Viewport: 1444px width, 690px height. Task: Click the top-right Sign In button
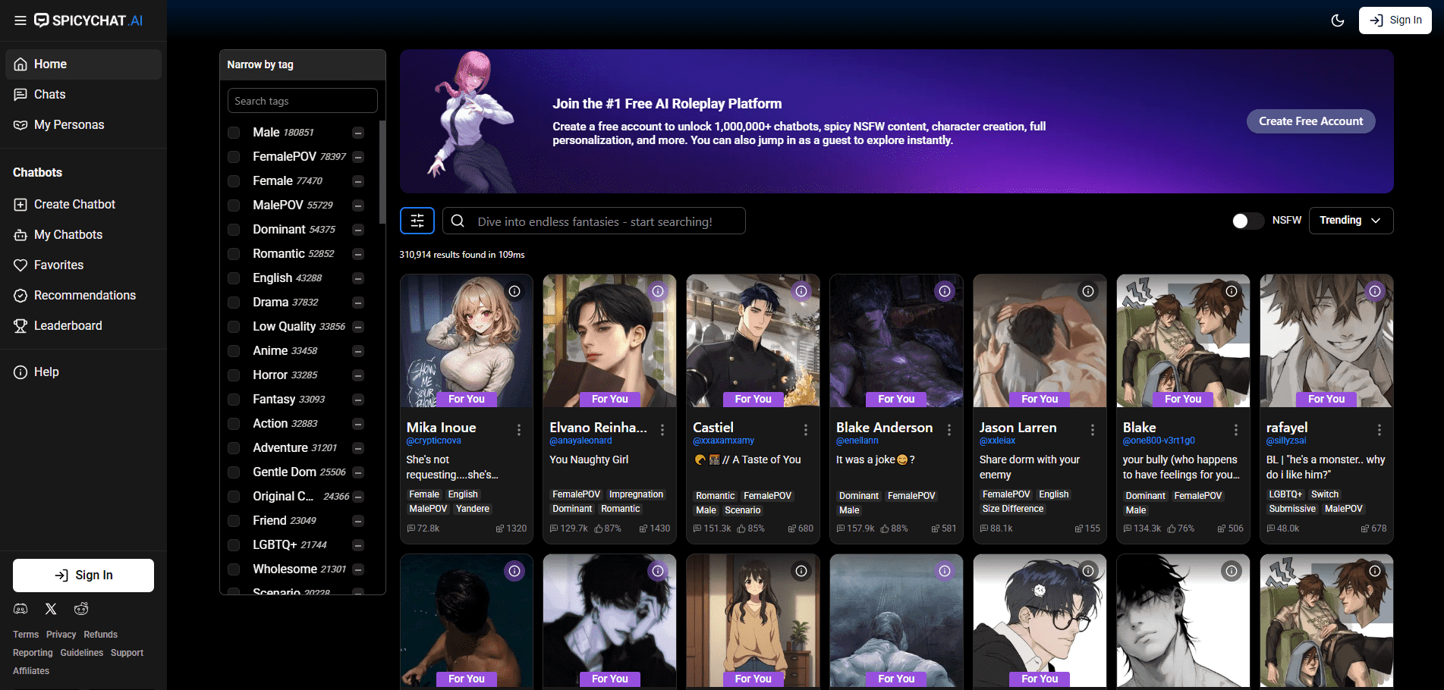tap(1395, 20)
